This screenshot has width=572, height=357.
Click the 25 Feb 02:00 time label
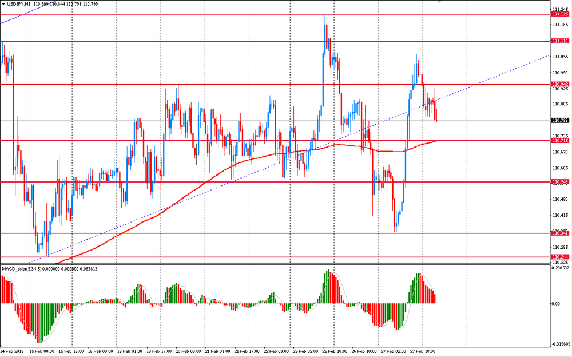coord(305,351)
